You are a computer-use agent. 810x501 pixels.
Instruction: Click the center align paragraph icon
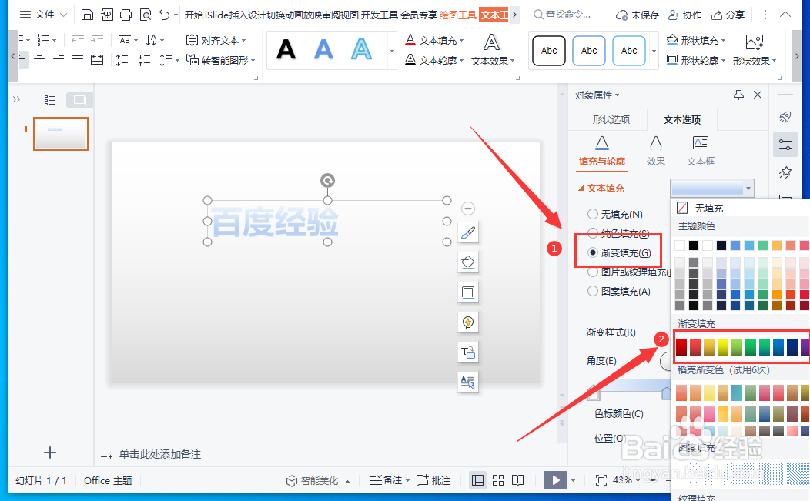[x=39, y=61]
